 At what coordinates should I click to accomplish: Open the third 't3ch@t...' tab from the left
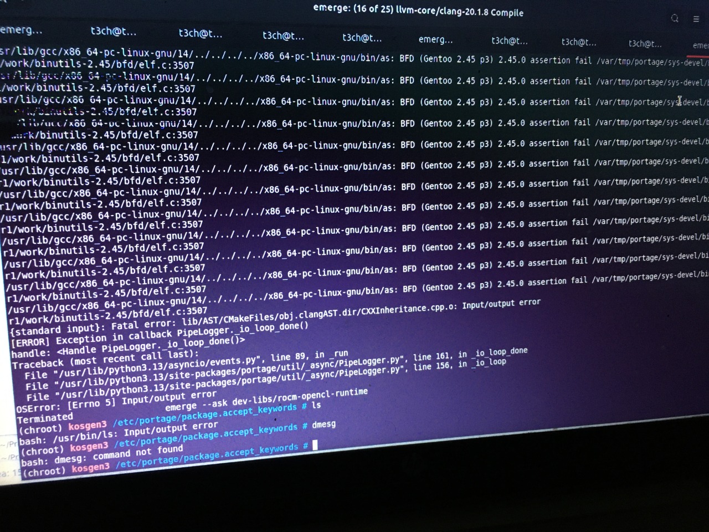pos(283,36)
